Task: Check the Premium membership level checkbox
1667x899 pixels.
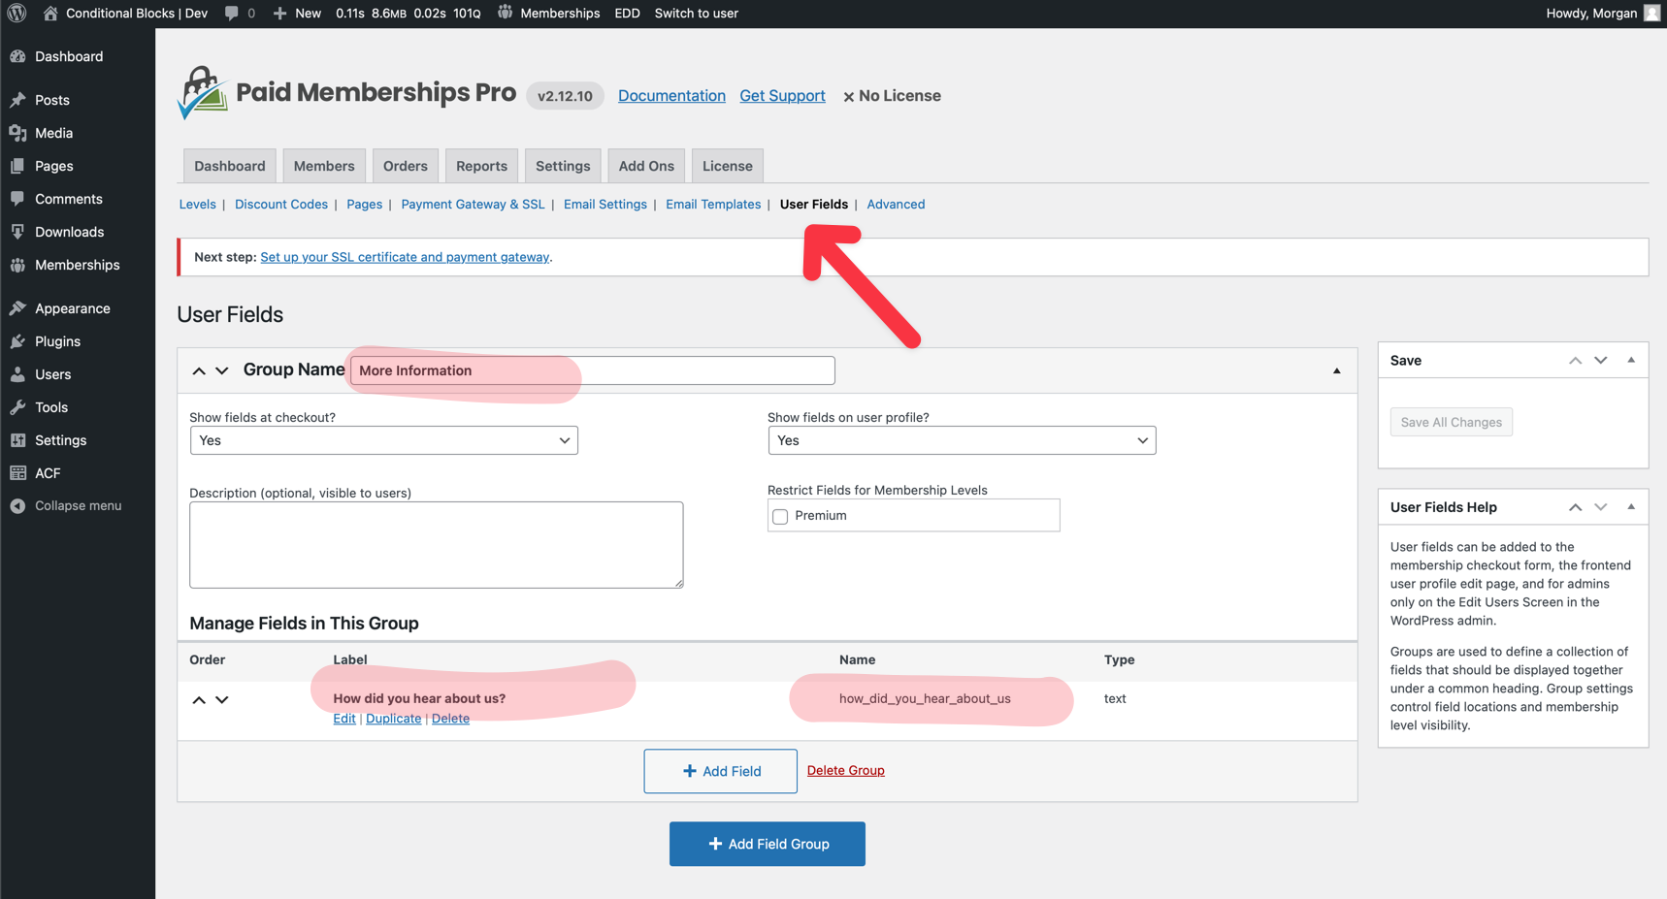Action: tap(780, 516)
